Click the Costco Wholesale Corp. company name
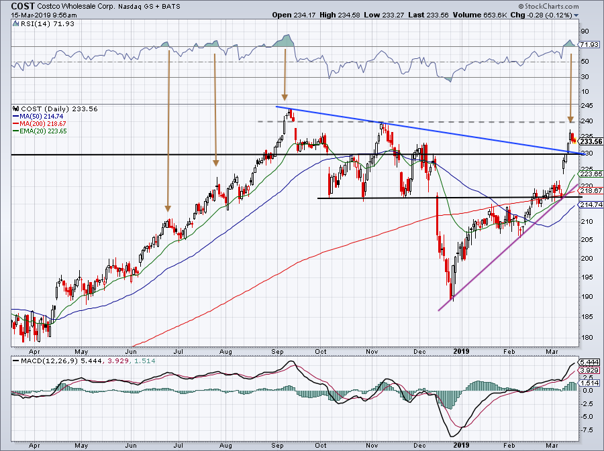 [x=75, y=7]
